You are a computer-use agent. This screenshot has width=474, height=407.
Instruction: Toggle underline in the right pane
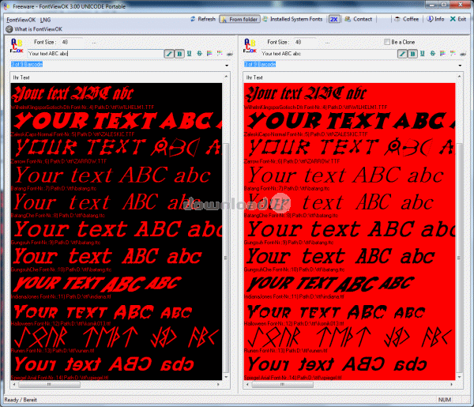coord(423,54)
